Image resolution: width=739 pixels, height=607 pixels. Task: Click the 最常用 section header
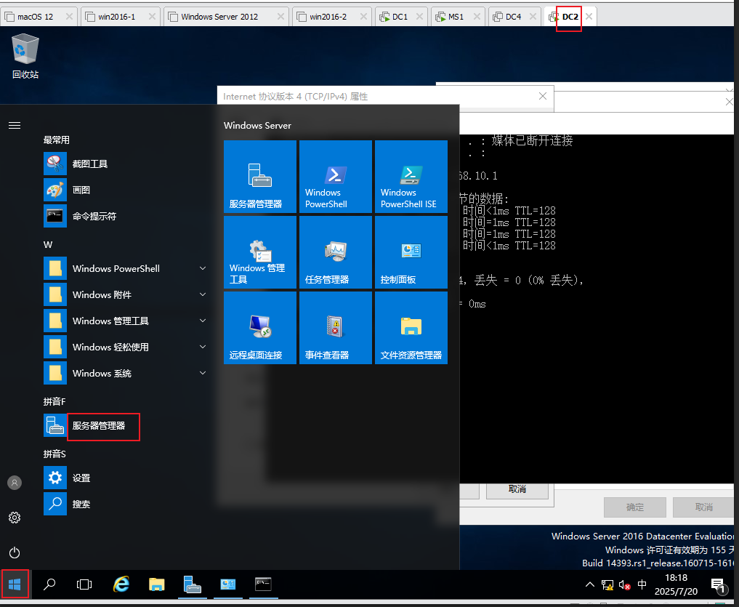click(x=57, y=140)
